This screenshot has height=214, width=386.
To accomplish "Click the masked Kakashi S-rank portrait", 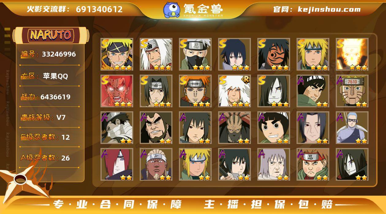I will click(195, 54).
